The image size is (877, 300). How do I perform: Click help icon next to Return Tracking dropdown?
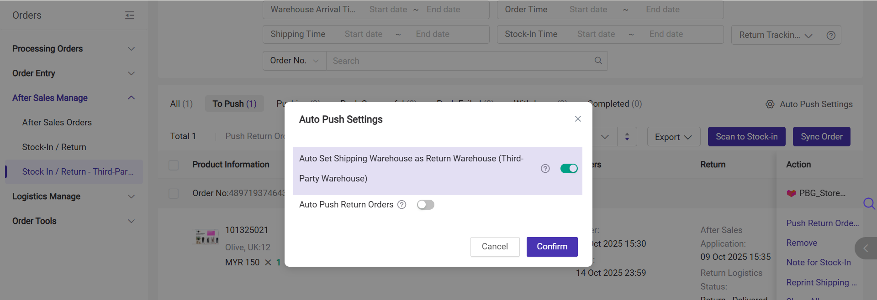click(831, 36)
